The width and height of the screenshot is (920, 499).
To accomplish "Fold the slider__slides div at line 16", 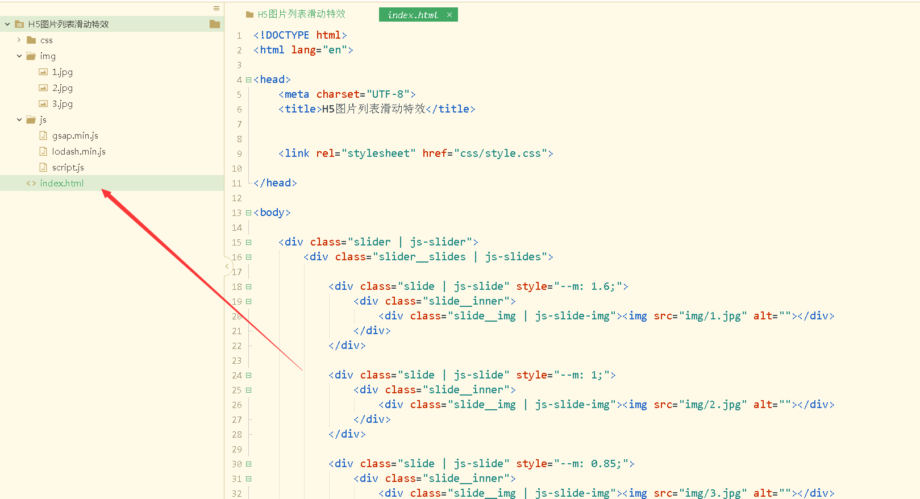I will [248, 257].
